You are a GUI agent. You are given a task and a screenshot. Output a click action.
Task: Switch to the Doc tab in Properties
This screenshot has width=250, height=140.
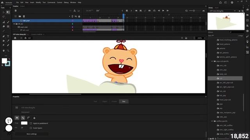click(x=124, y=101)
